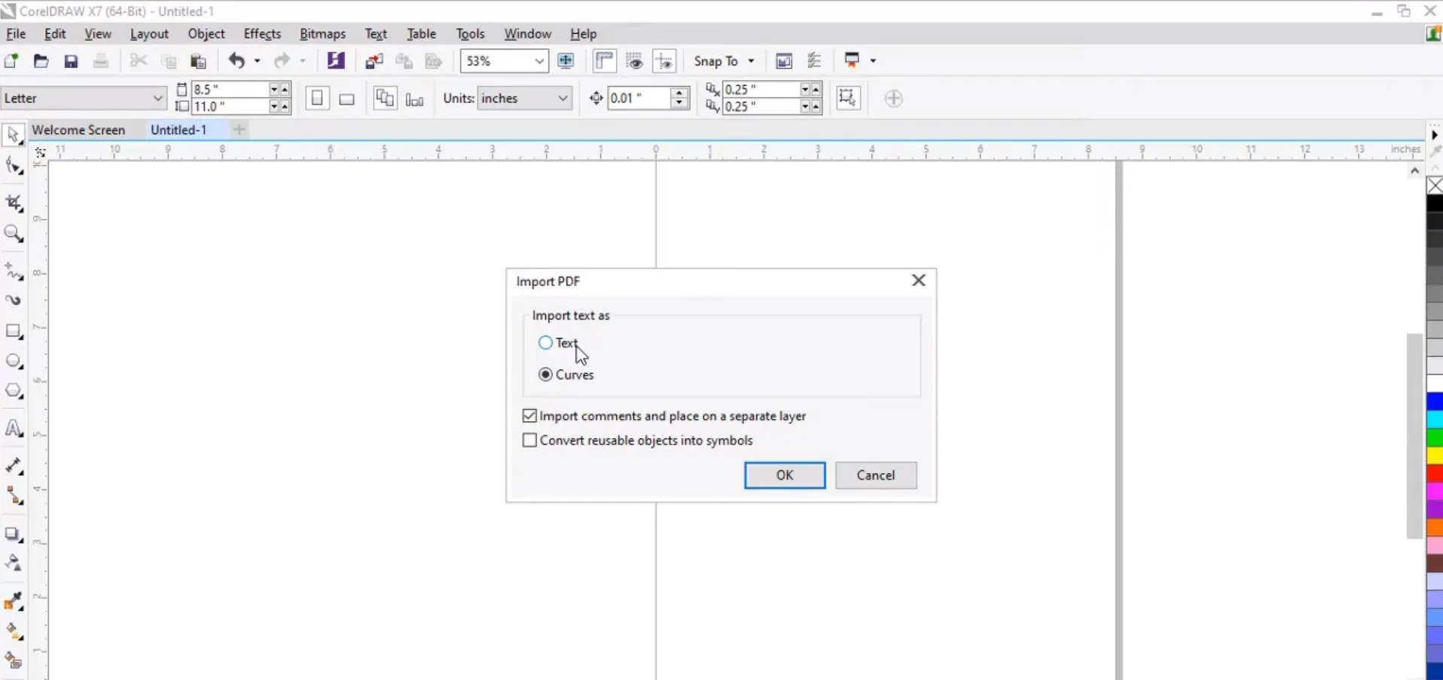The image size is (1443, 680).
Task: Select the Pick tool
Action: [x=13, y=136]
